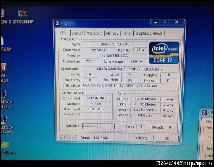Click the Ivy Bridge code name value

tap(99, 50)
